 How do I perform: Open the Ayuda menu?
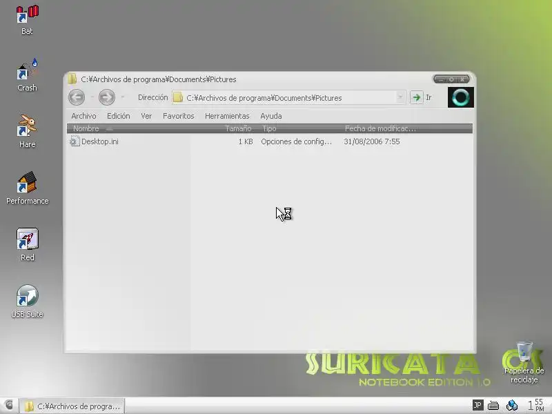[271, 116]
